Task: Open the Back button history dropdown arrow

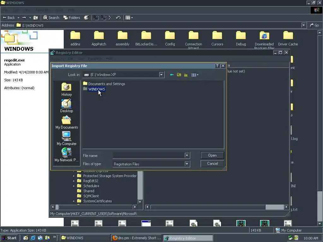Action: [x=18, y=18]
